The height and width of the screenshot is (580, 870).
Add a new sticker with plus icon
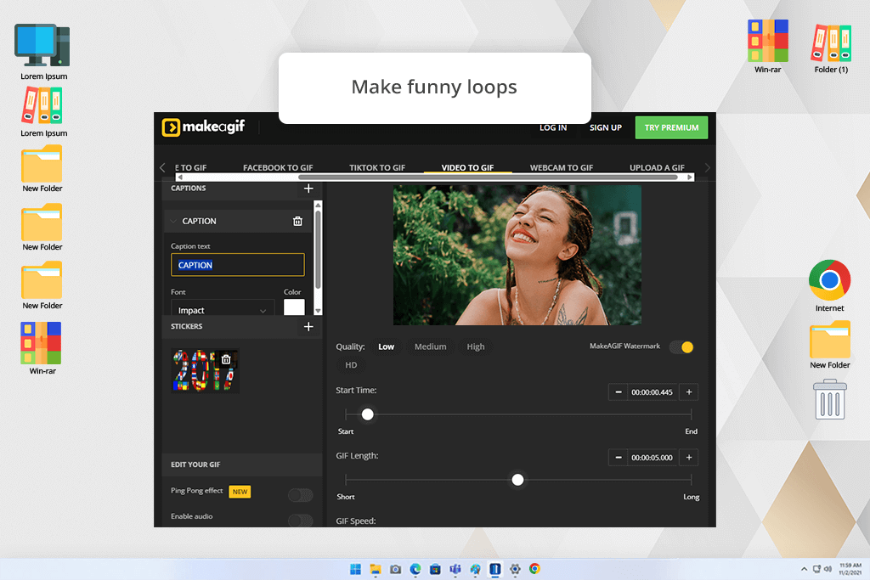tap(308, 327)
